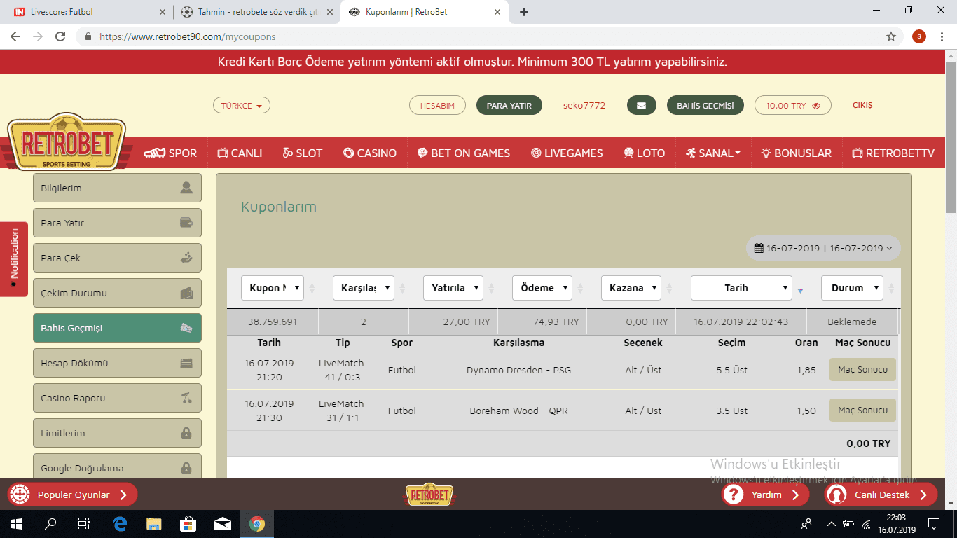Reload the page with browser refresh icon
957x538 pixels.
coord(60,36)
